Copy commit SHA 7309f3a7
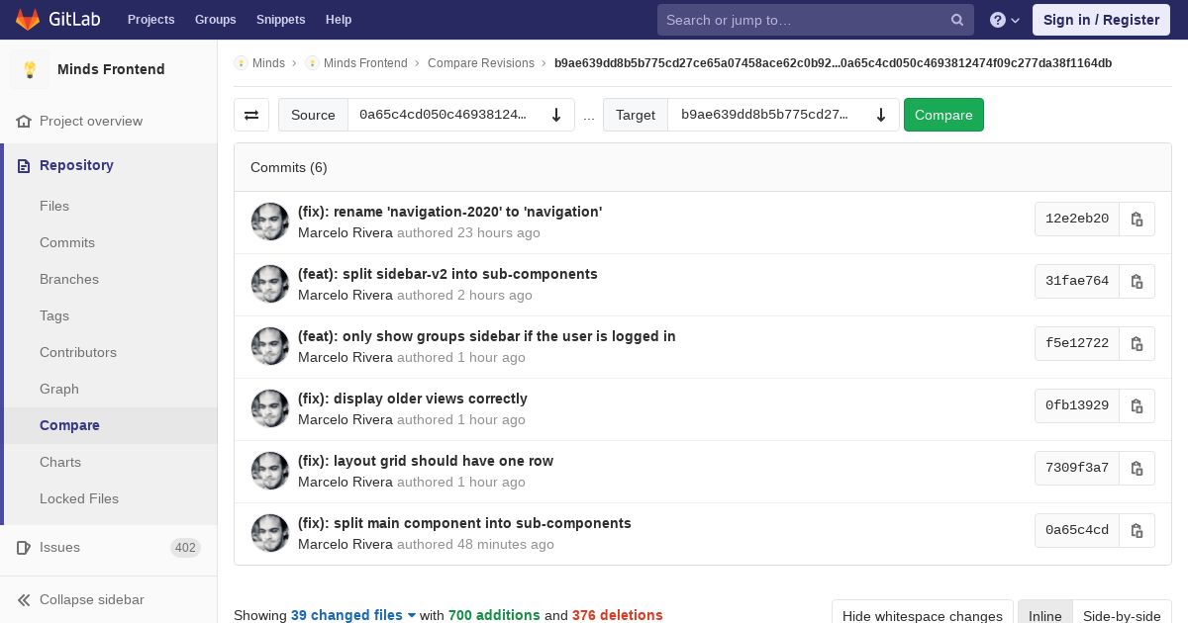Image resolution: width=1188 pixels, height=623 pixels. click(x=1137, y=468)
